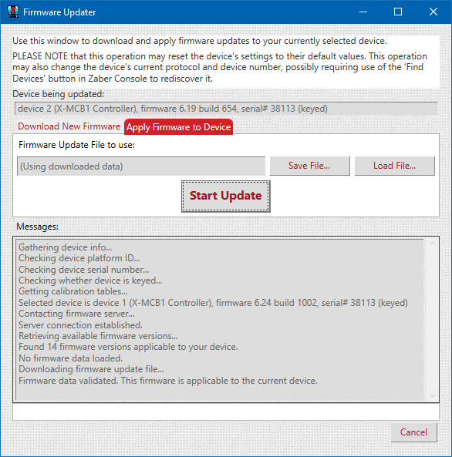Viewport: 452px width, 457px height.
Task: Switch to Download New Firmware tab
Action: [69, 126]
